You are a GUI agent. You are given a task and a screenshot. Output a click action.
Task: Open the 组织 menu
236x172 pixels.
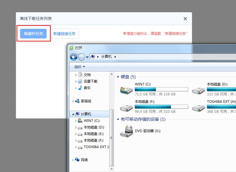click(x=80, y=67)
